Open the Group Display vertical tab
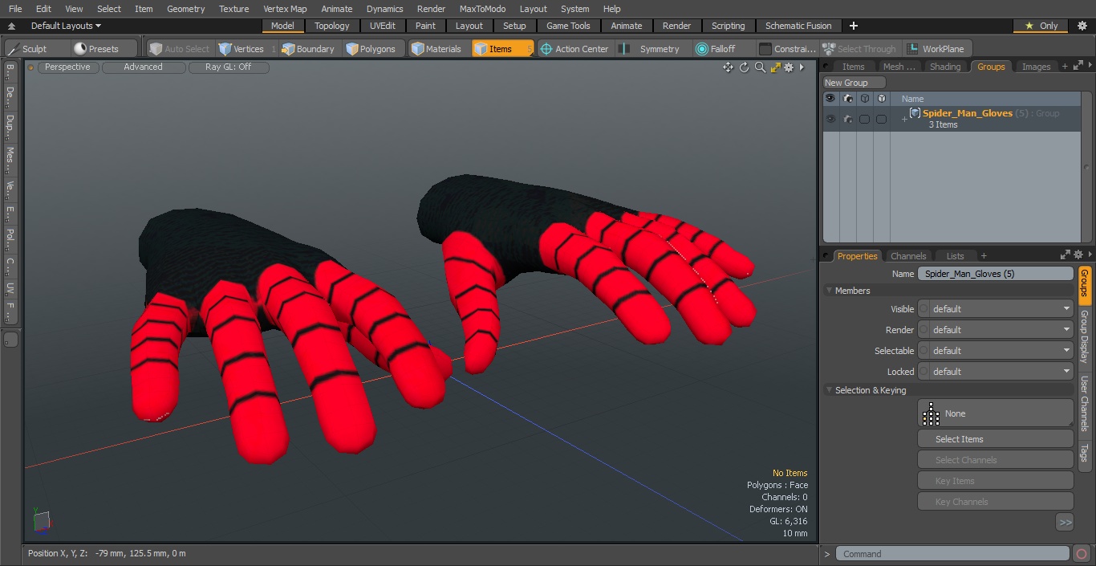 [x=1084, y=336]
